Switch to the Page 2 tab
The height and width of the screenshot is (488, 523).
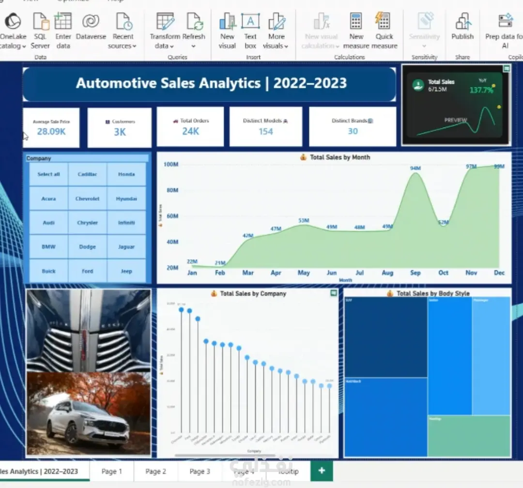coord(156,471)
